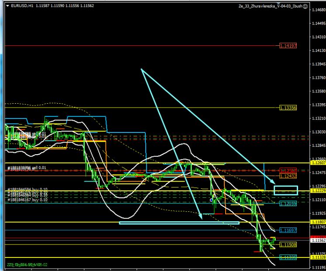Viewport: 326px width, 271px height.
Task: Click the current bid price 1.11562 tag
Action: [317, 240]
